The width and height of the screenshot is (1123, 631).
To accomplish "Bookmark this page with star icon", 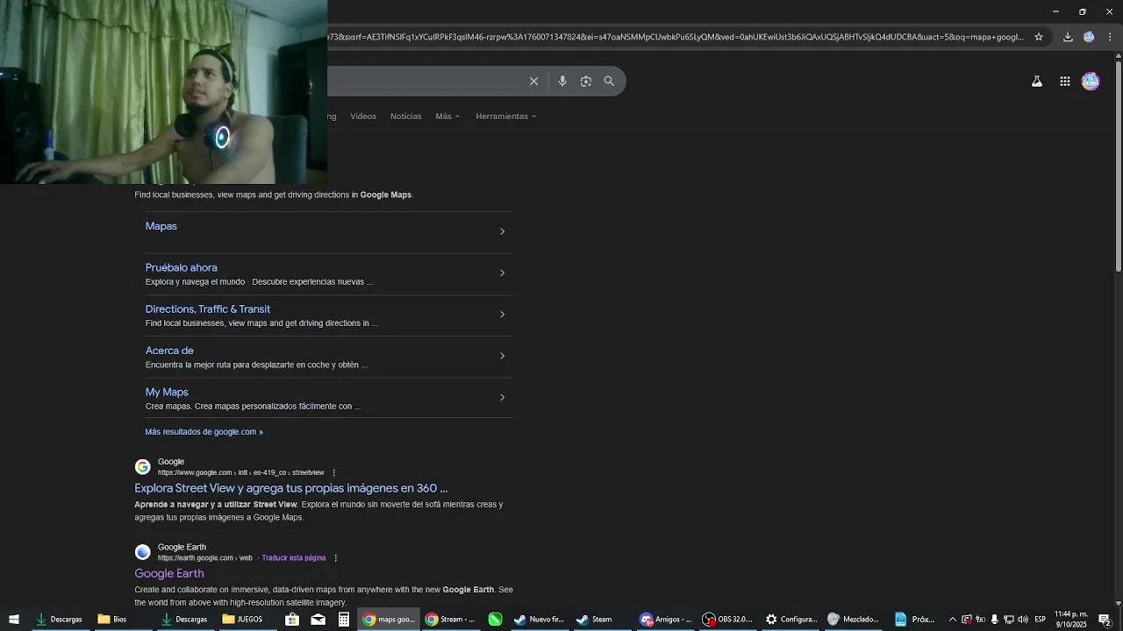I will click(1039, 37).
